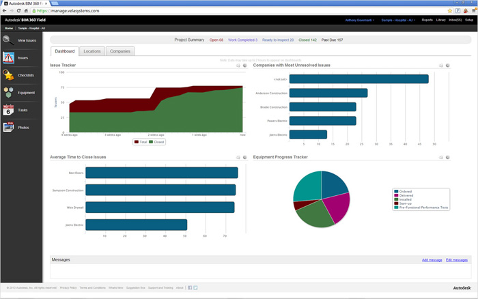
Task: Switch to the Locations tab
Action: coord(92,51)
